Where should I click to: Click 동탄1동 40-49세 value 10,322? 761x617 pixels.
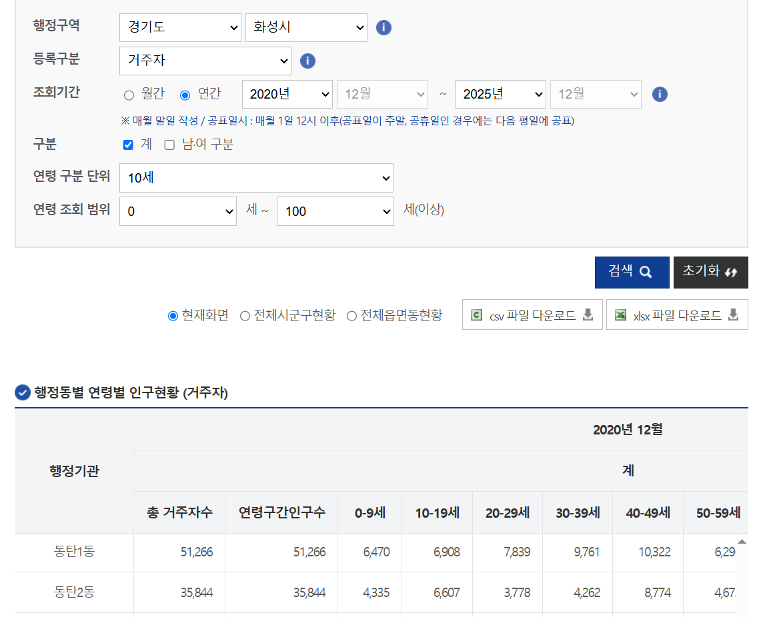coord(654,552)
